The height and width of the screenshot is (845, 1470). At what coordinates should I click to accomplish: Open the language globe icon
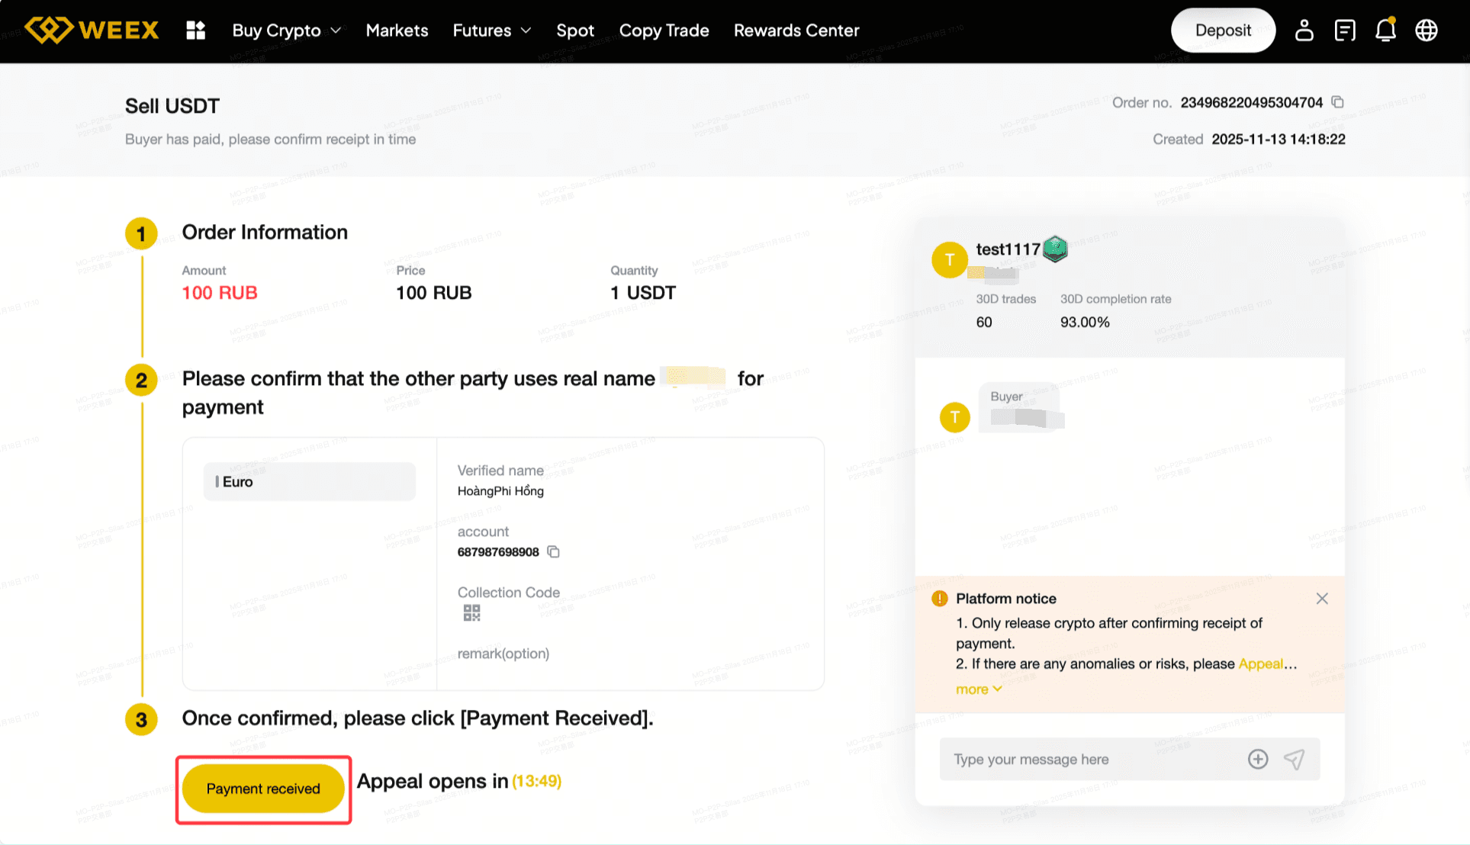point(1427,31)
